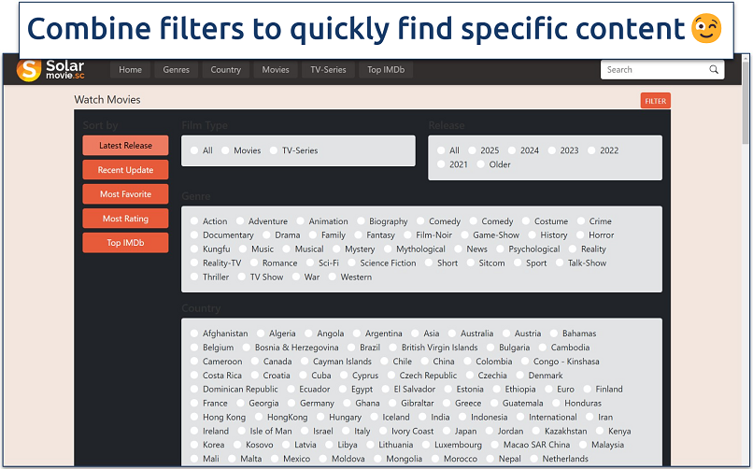
Task: Open Top IMDb in the navigation bar
Action: pos(386,70)
